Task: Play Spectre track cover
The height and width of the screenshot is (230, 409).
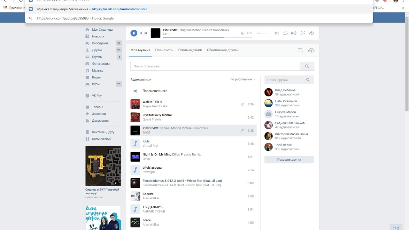Action: (135, 196)
